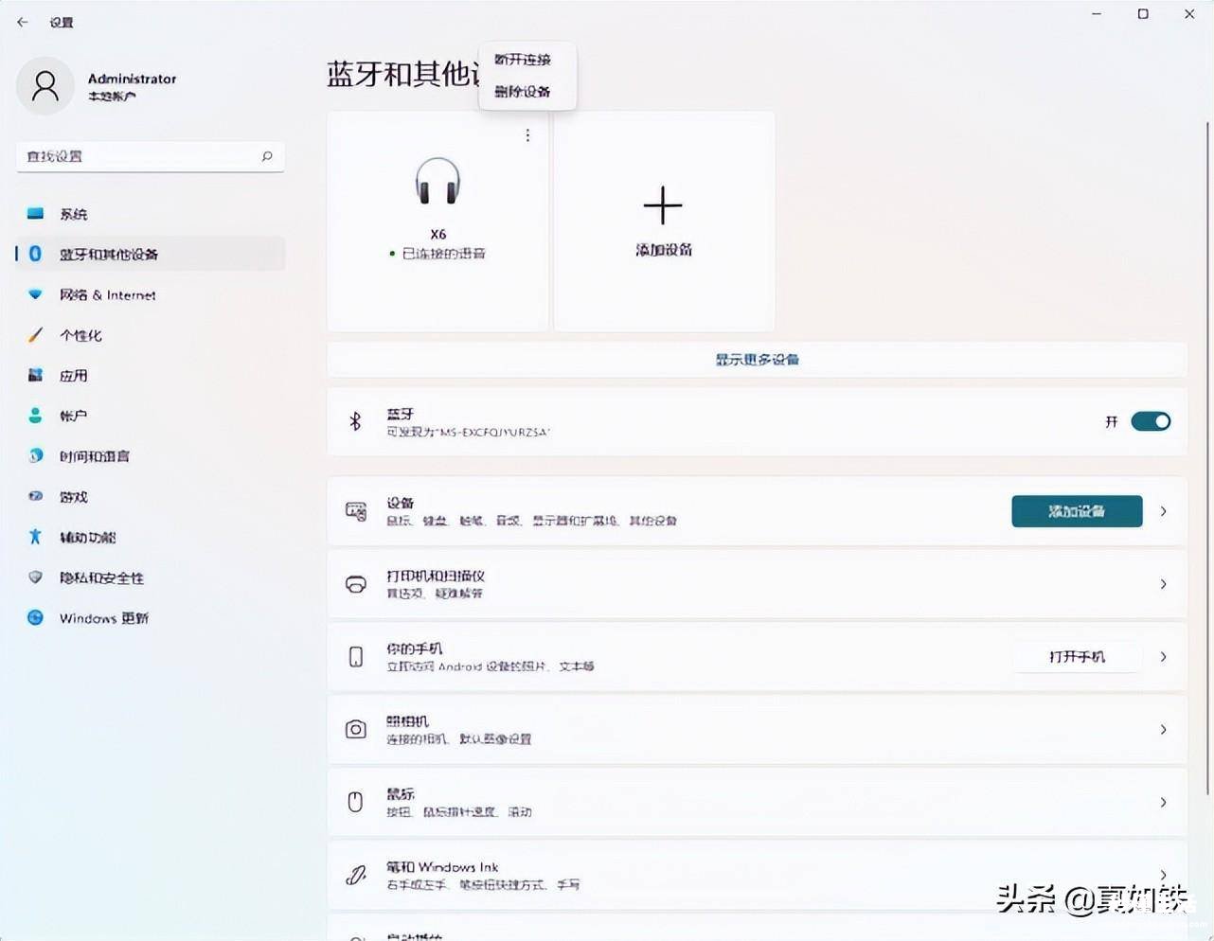Click the teal 添加设备 button
Screen dimensions: 1214x941
point(1077,511)
